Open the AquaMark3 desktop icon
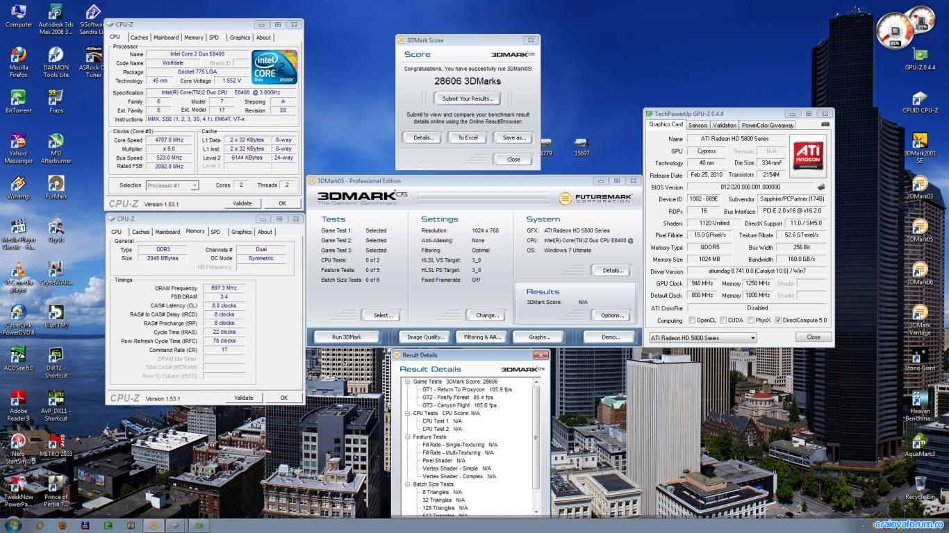949x533 pixels. 920,446
